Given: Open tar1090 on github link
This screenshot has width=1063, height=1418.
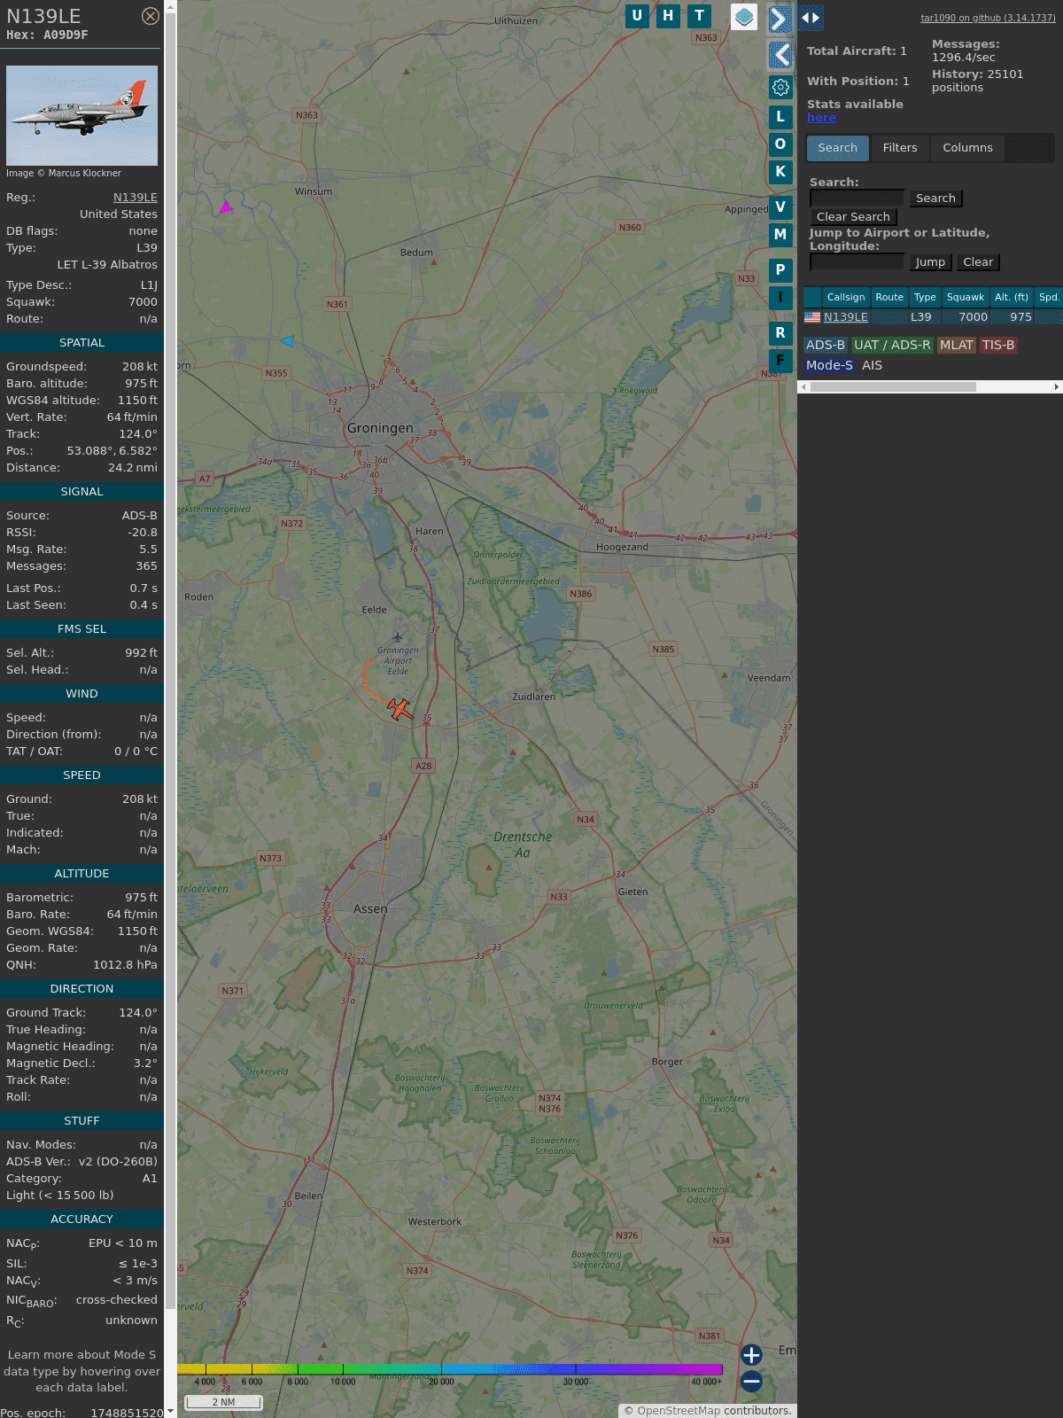Looking at the screenshot, I should pyautogui.click(x=988, y=18).
